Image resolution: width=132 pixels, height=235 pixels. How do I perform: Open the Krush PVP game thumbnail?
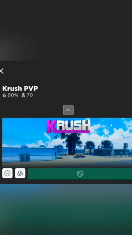(x=67, y=142)
